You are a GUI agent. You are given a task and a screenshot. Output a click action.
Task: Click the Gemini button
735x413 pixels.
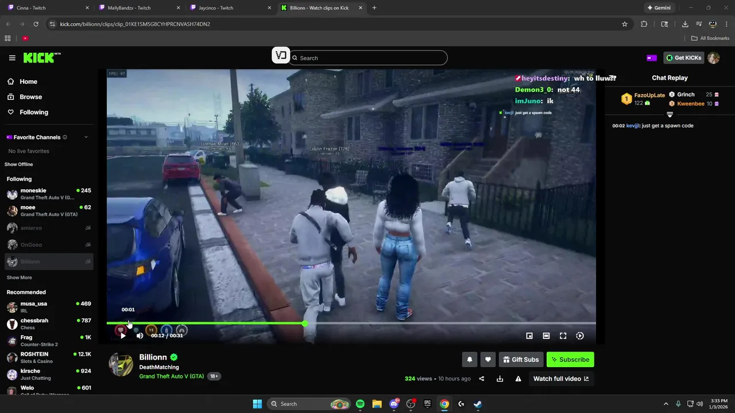[659, 8]
